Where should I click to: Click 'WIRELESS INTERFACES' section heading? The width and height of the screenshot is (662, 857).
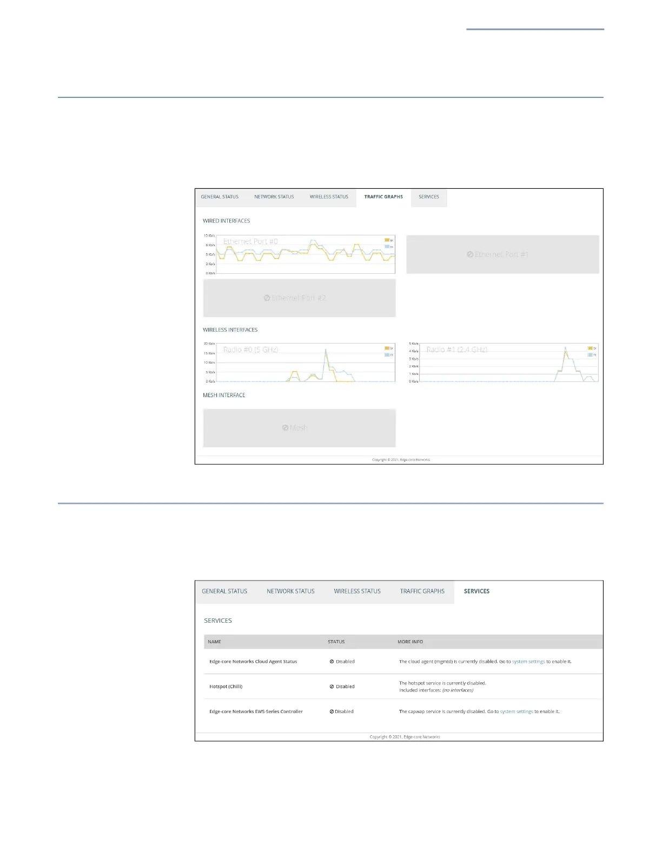[230, 329]
